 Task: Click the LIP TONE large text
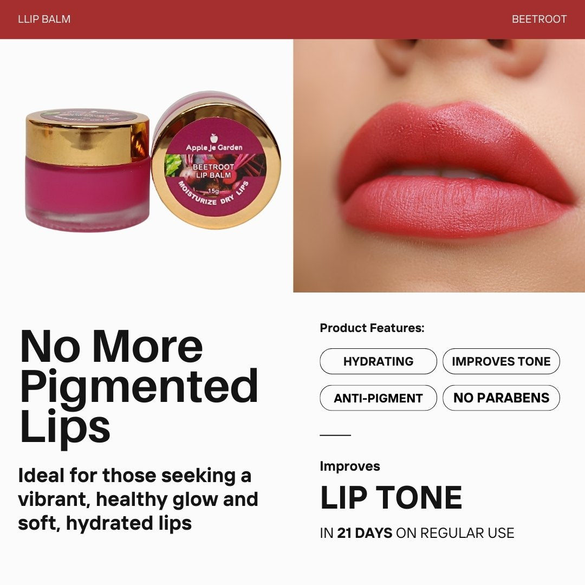click(x=391, y=497)
